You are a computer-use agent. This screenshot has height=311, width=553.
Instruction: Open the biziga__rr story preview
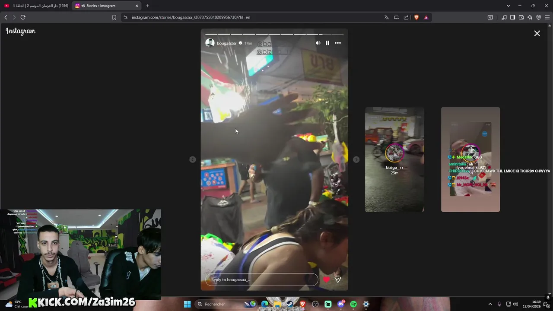point(394,159)
